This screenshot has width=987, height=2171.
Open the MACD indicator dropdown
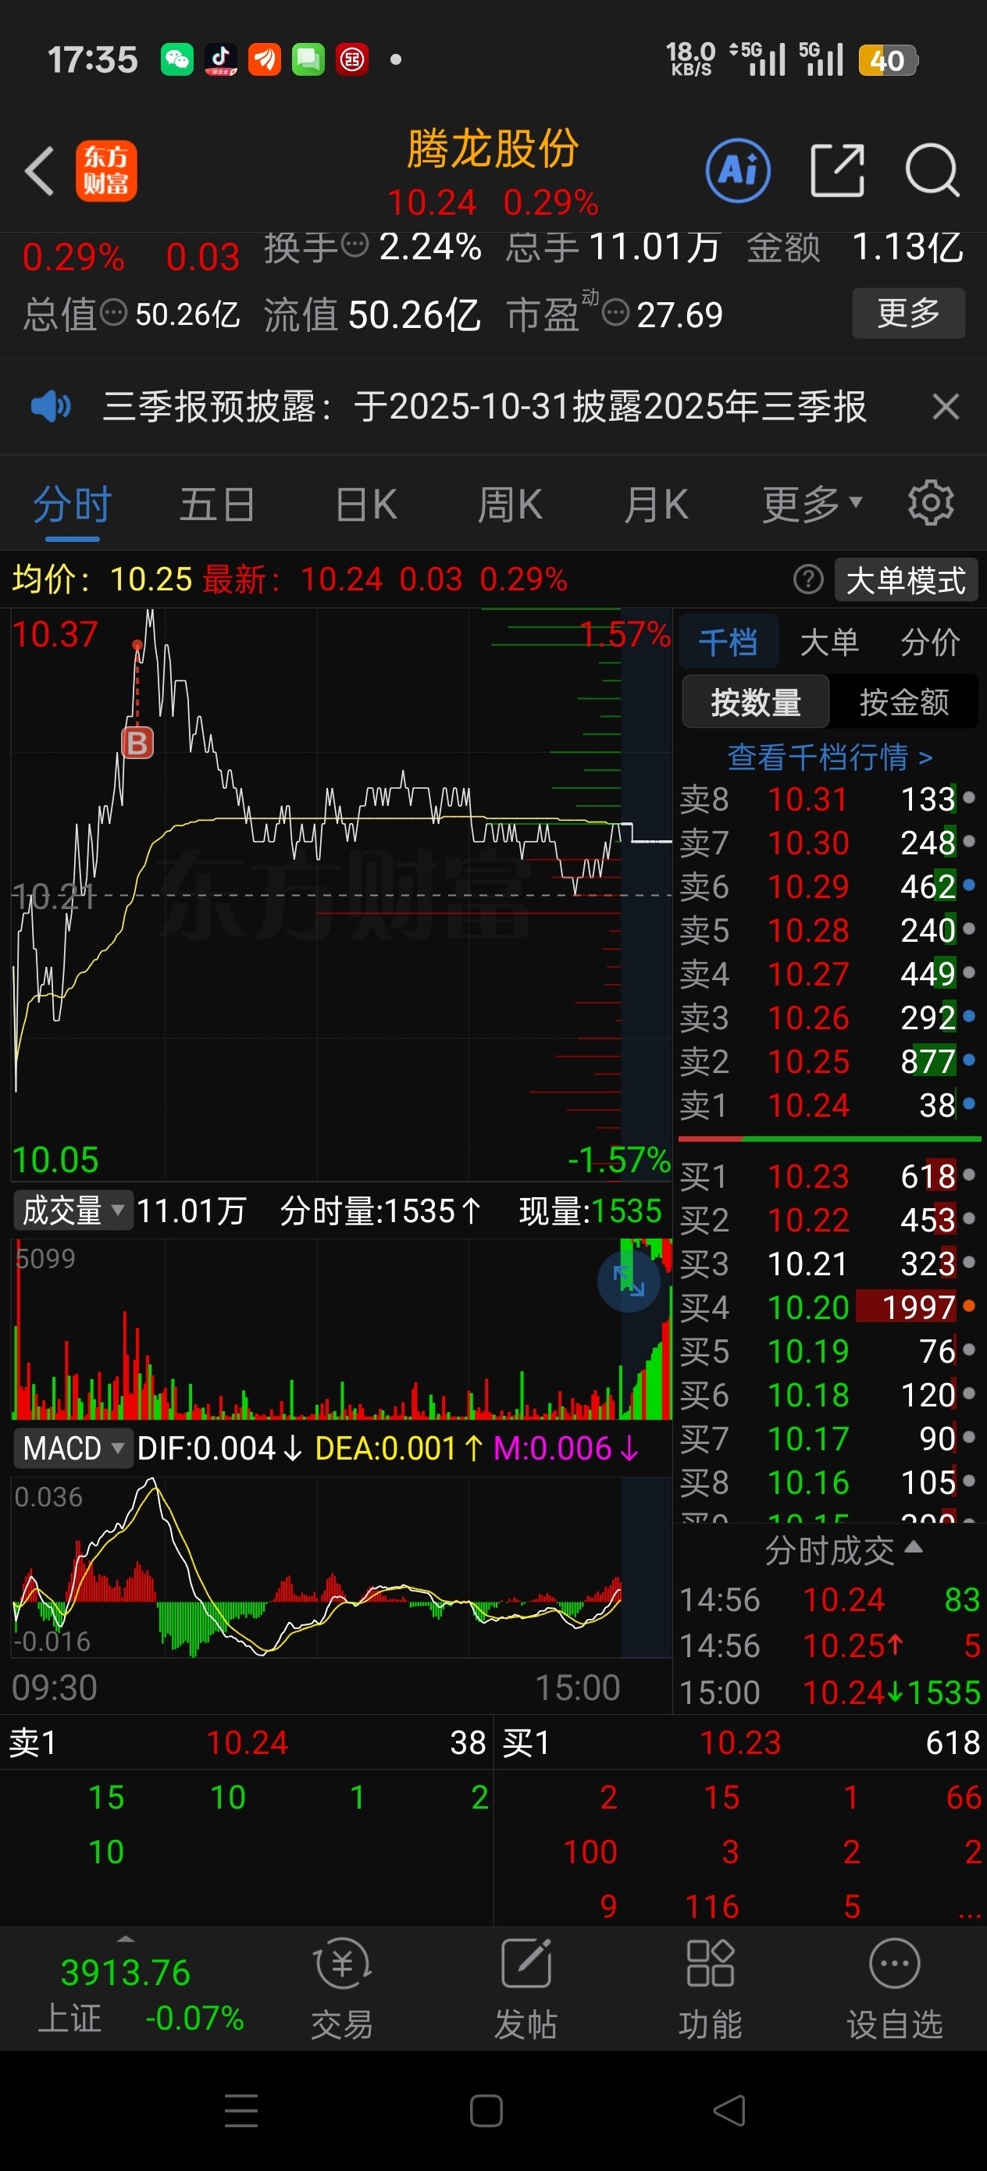pyautogui.click(x=73, y=1448)
